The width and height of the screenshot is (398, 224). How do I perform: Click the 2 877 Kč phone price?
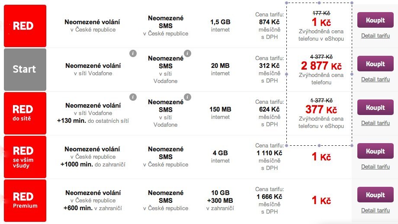(x=321, y=66)
